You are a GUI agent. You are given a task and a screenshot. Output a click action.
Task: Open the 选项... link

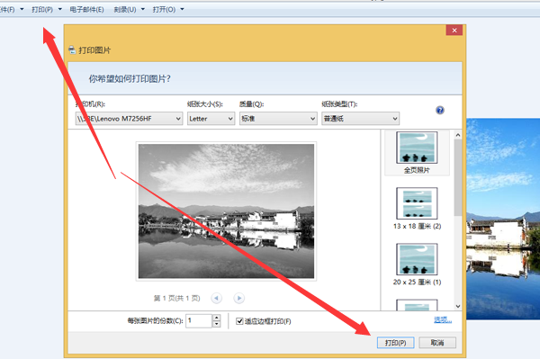pyautogui.click(x=443, y=320)
